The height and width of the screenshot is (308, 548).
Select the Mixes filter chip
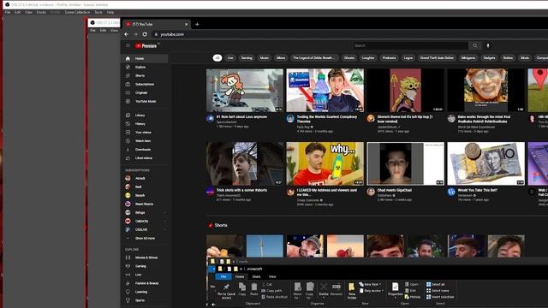(281, 58)
